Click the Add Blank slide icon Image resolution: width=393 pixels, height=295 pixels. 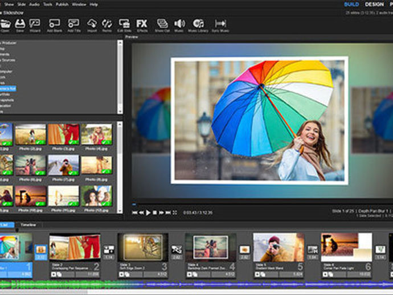coord(54,25)
